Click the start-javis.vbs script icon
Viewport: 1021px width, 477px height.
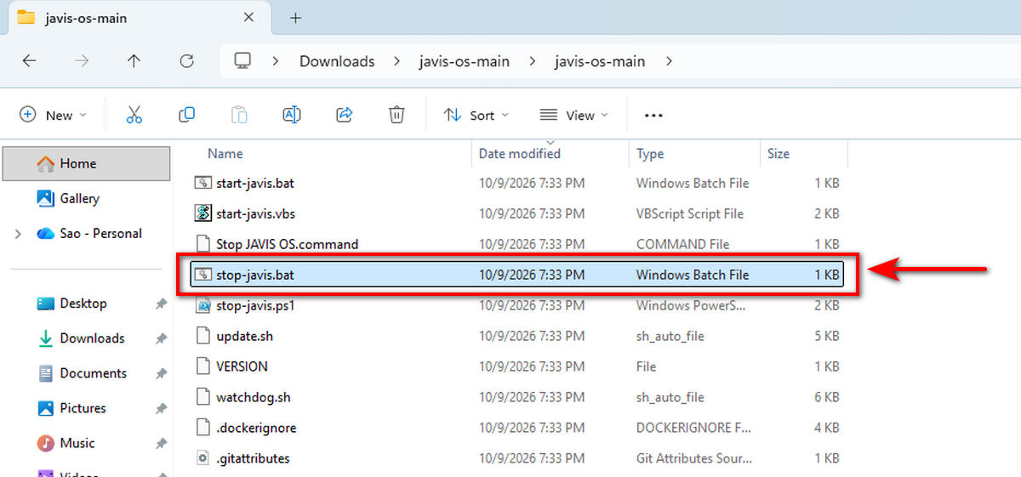(x=202, y=213)
